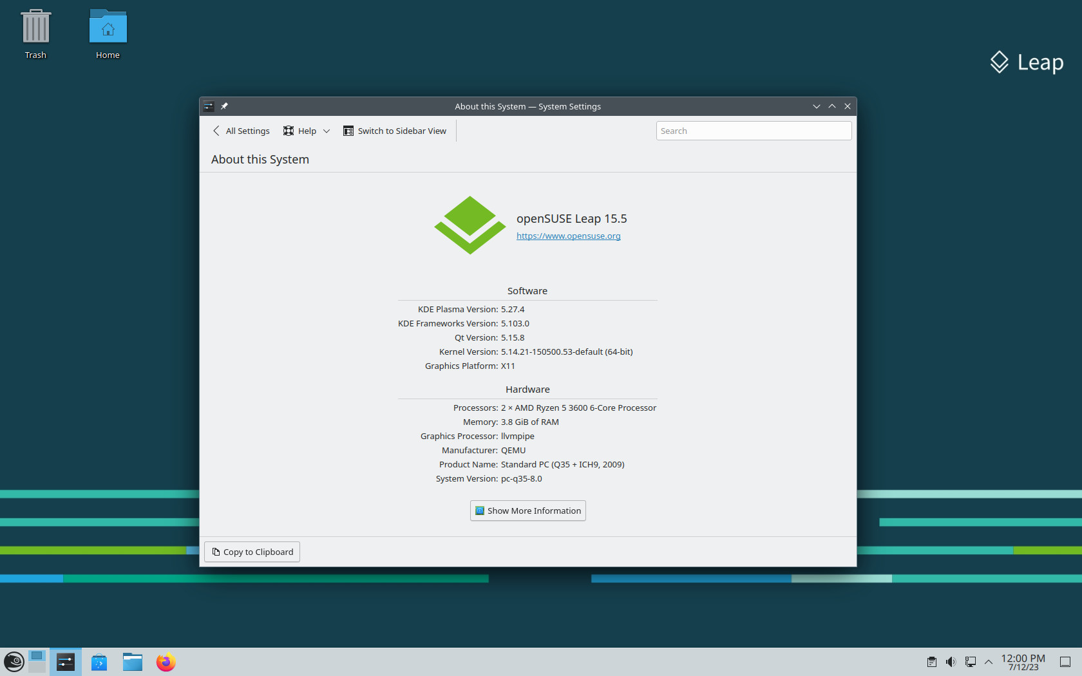The image size is (1082, 676).
Task: Maximize the System Settings window
Action: (832, 106)
